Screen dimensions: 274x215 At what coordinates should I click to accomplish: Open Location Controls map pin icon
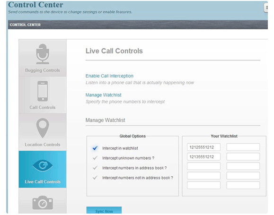[43, 128]
